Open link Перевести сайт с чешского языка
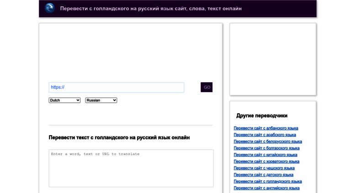This screenshot has width=355, height=193. tap(264, 168)
